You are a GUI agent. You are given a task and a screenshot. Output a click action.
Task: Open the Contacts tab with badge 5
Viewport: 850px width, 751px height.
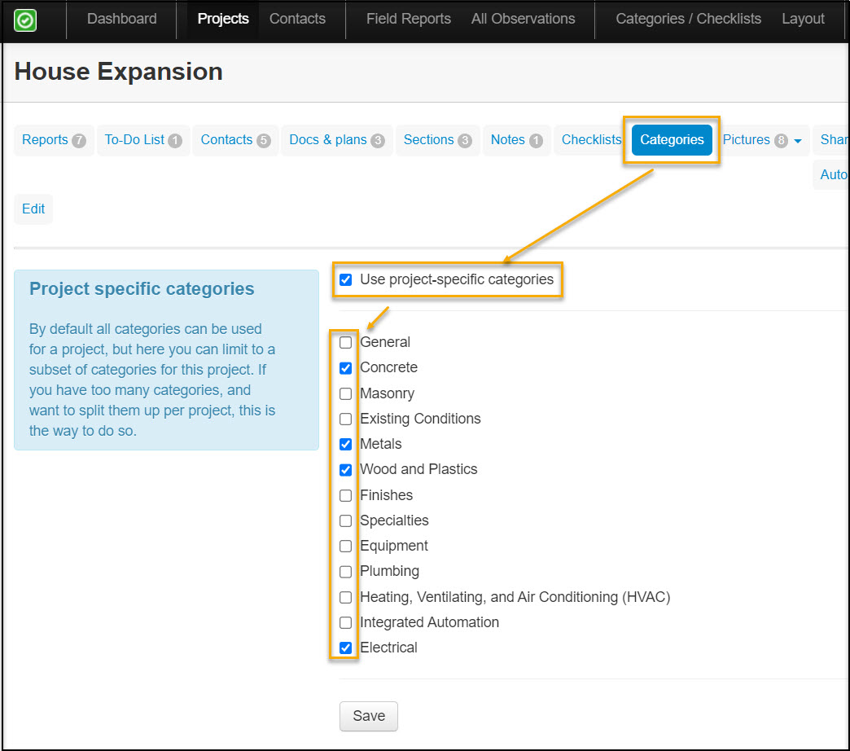[x=235, y=140]
